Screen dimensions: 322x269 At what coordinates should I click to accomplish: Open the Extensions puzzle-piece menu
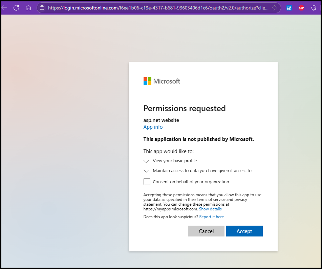tap(314, 8)
